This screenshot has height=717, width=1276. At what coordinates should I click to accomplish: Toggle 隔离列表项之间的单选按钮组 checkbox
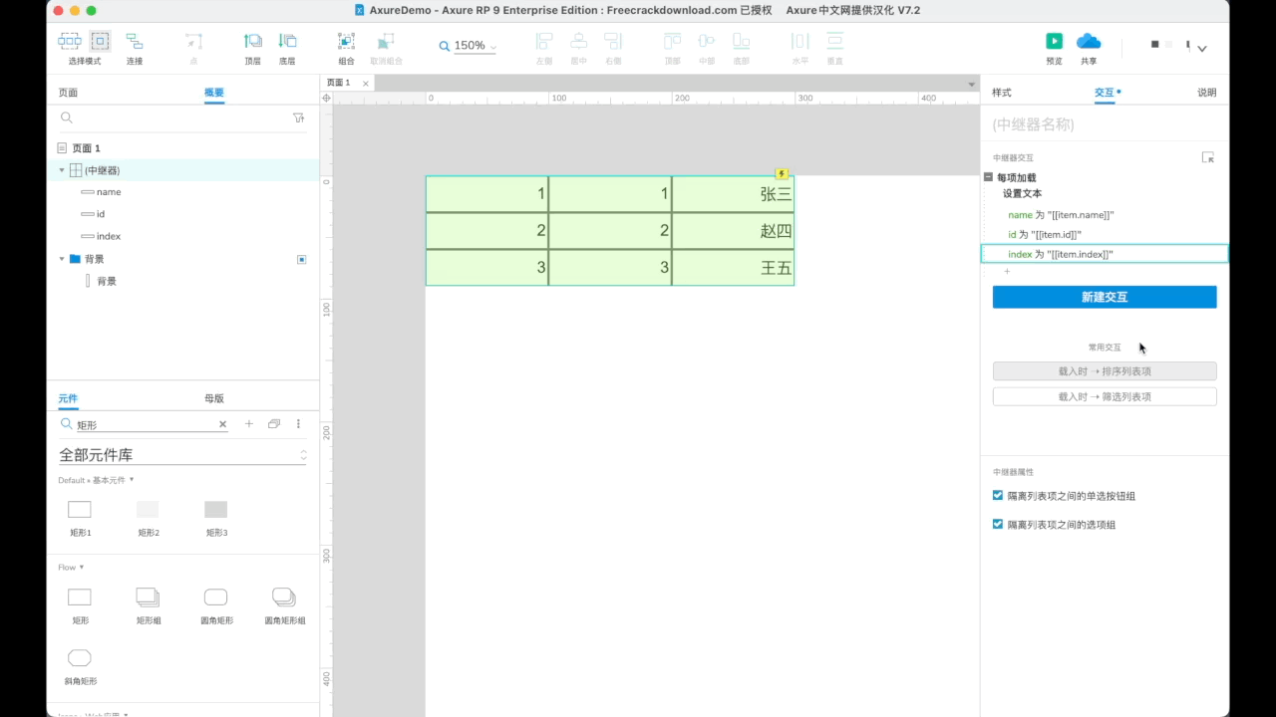[998, 495]
